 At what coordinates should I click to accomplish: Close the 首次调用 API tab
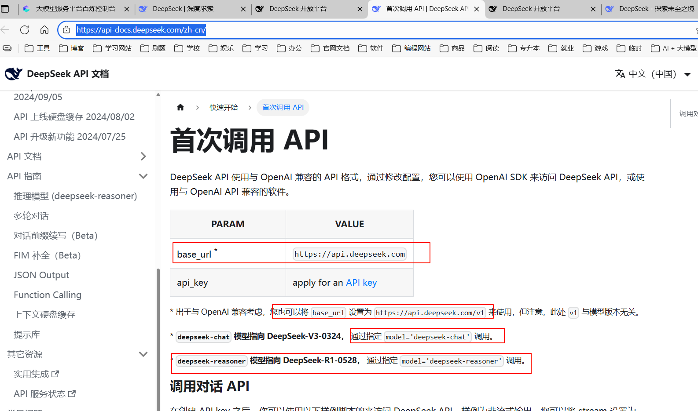pyautogui.click(x=477, y=9)
